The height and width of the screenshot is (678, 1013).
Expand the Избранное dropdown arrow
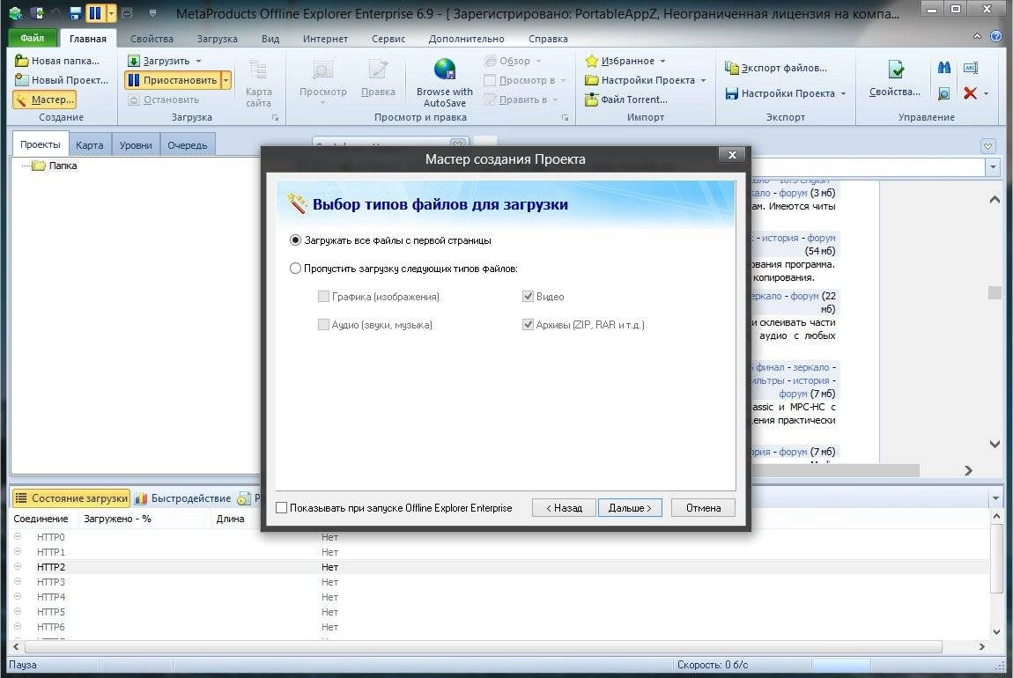point(662,61)
